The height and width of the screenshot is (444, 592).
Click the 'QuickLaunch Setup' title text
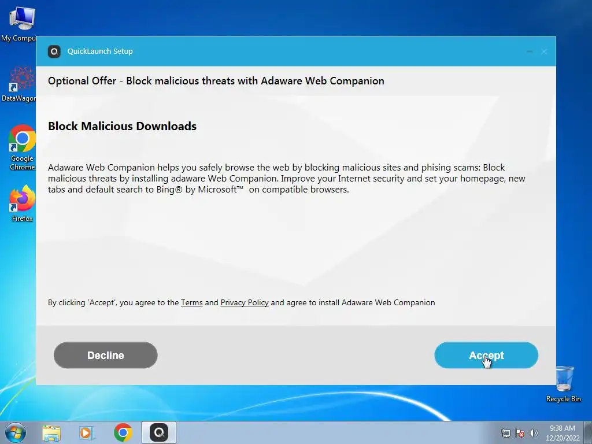100,51
